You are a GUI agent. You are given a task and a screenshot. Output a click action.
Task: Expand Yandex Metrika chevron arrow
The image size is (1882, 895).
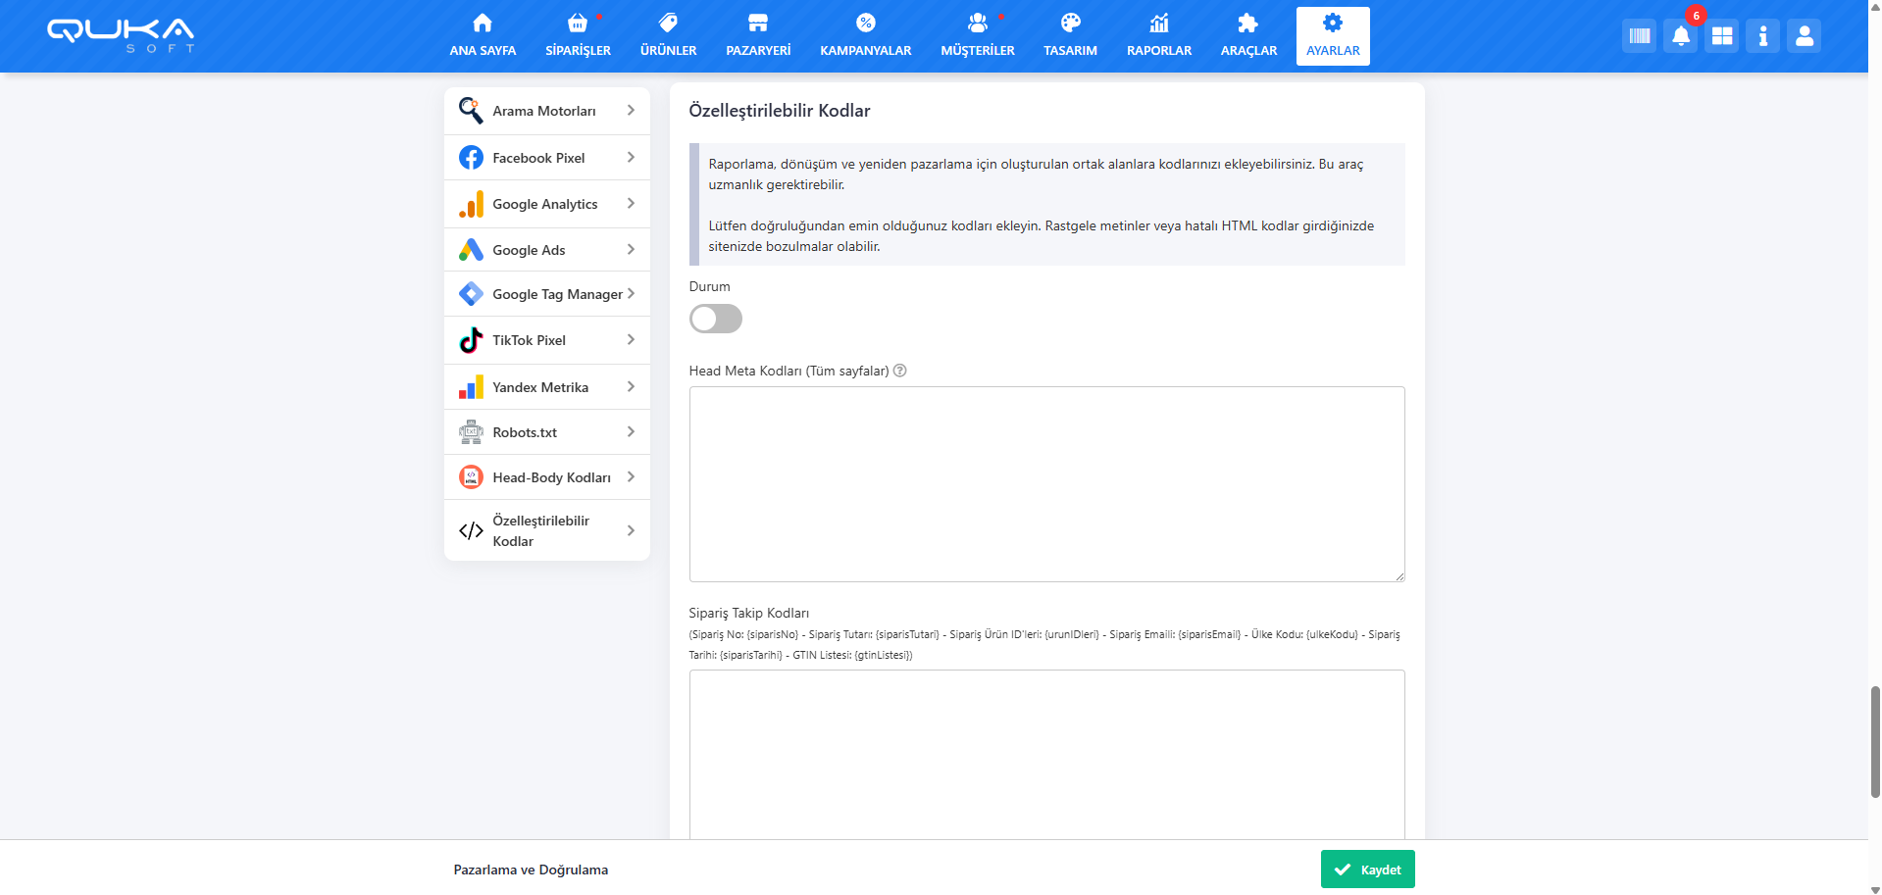pyautogui.click(x=631, y=386)
